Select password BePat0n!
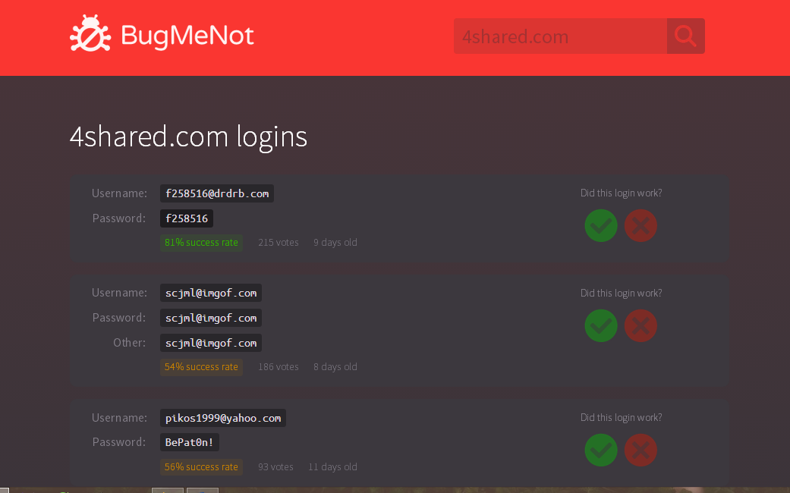This screenshot has height=493, width=790. (x=190, y=442)
